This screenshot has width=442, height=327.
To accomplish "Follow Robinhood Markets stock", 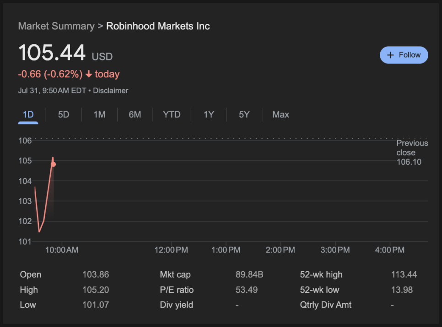I will click(x=404, y=55).
